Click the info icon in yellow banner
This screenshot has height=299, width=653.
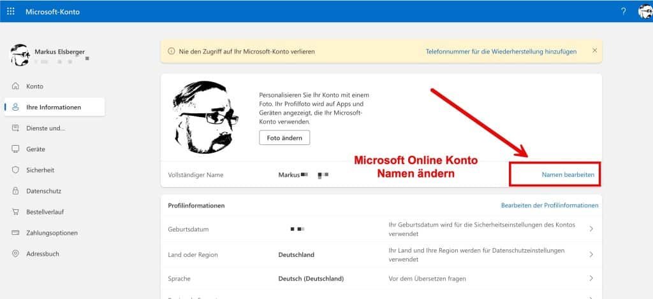[171, 52]
